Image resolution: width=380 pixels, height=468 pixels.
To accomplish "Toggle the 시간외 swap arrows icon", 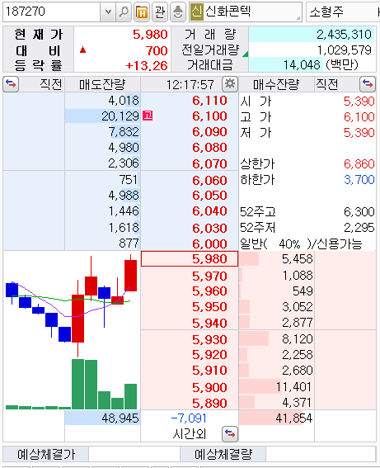I will point(230,433).
